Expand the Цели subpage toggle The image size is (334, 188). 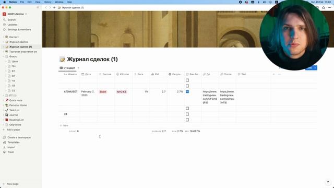pos(6,62)
